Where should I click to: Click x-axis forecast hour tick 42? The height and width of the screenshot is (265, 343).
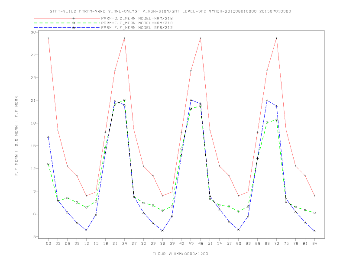181,243
